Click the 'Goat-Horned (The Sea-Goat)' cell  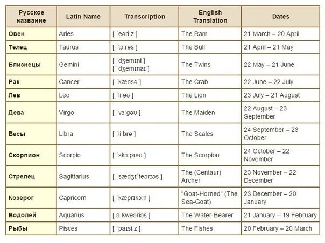(x=210, y=198)
